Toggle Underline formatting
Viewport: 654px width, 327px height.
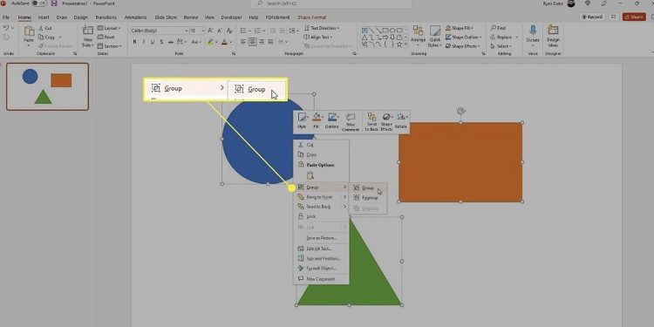coord(153,42)
